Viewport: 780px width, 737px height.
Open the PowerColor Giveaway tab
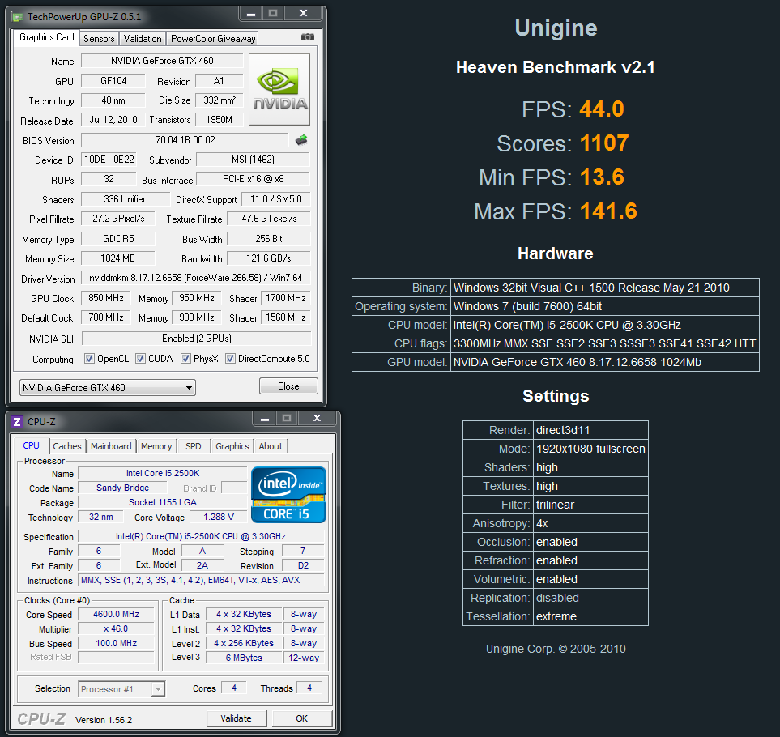click(x=213, y=39)
